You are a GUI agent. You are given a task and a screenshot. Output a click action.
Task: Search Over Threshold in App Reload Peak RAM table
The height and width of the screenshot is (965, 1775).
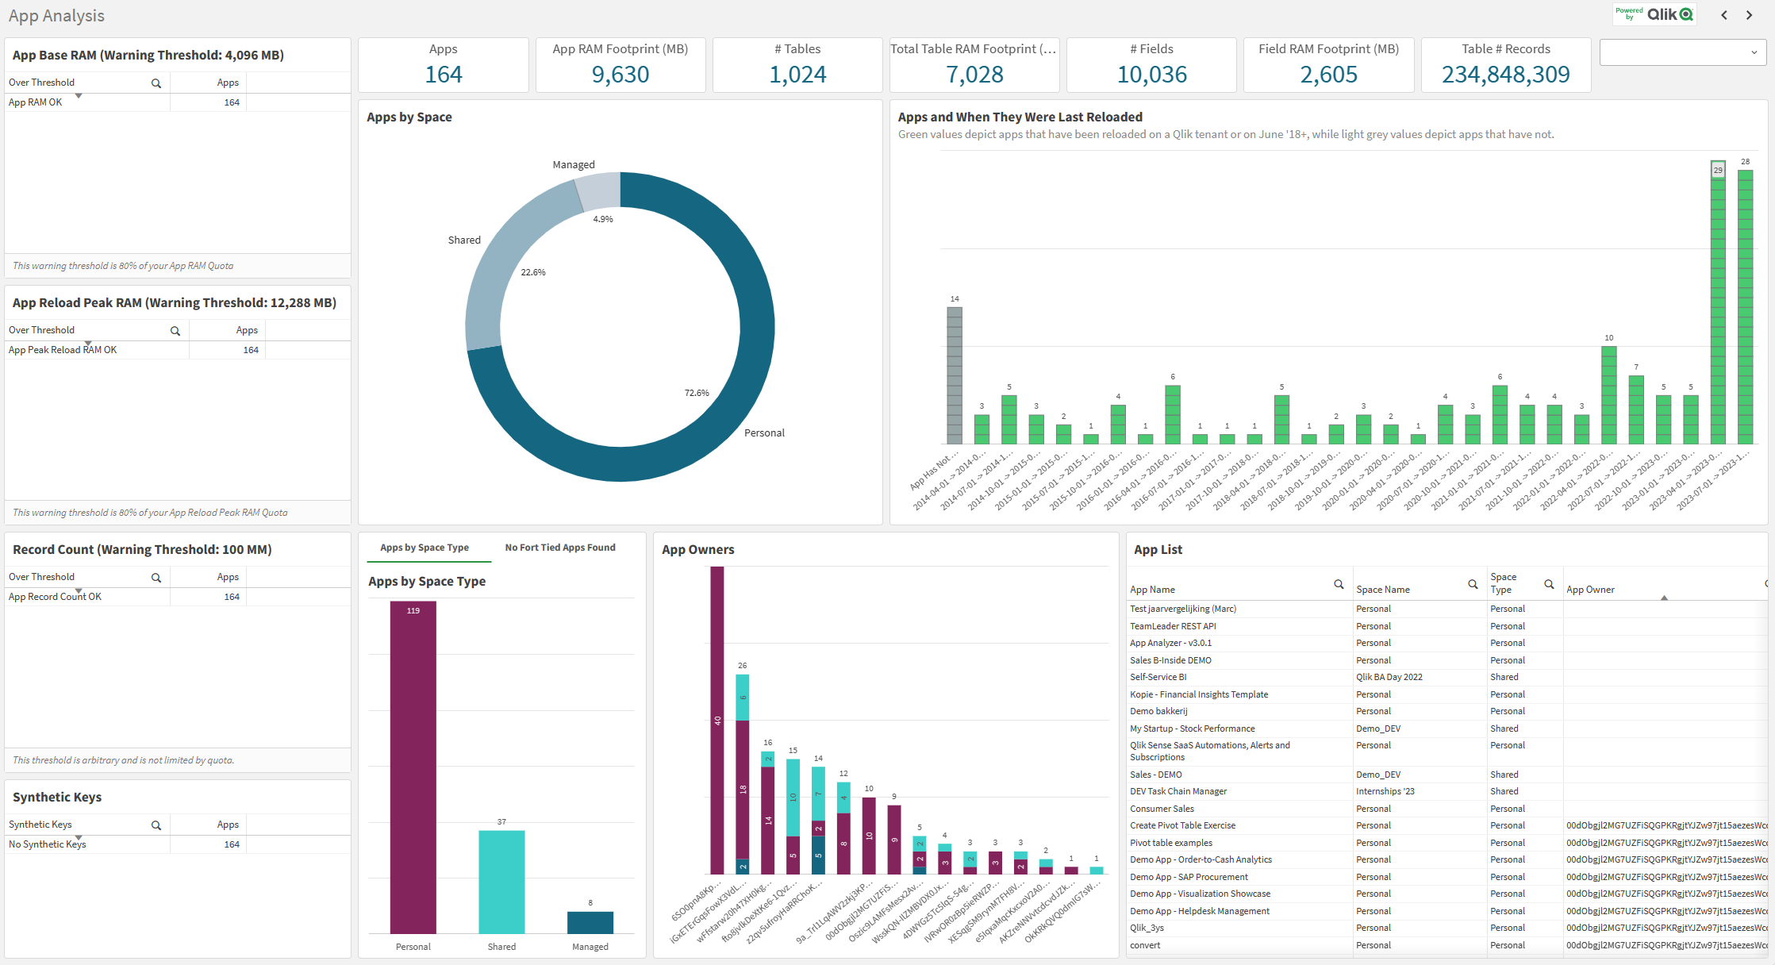(175, 330)
